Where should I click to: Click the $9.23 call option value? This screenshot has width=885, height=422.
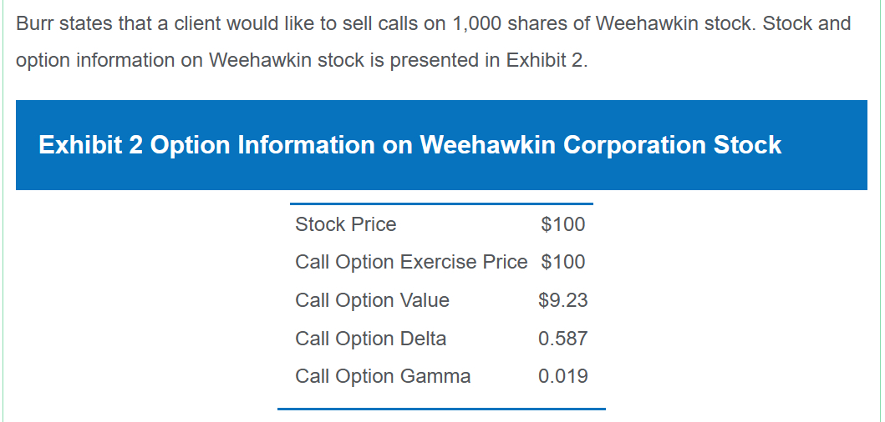562,300
